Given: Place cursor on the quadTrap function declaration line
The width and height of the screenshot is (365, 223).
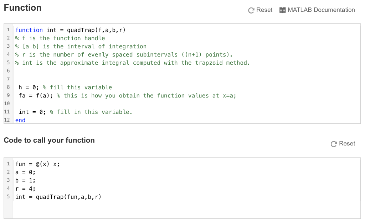Looking at the screenshot, I should (70, 30).
